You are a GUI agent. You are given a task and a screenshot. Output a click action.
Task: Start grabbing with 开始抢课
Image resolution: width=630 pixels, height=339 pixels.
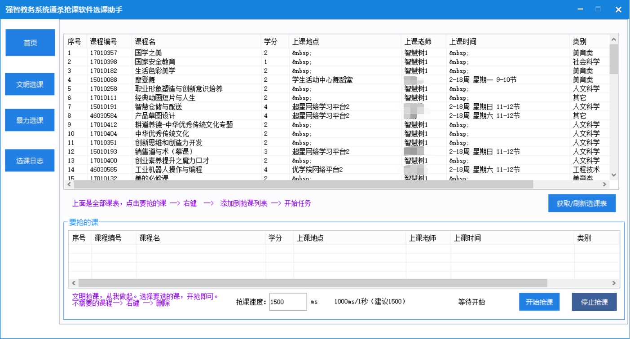(539, 302)
